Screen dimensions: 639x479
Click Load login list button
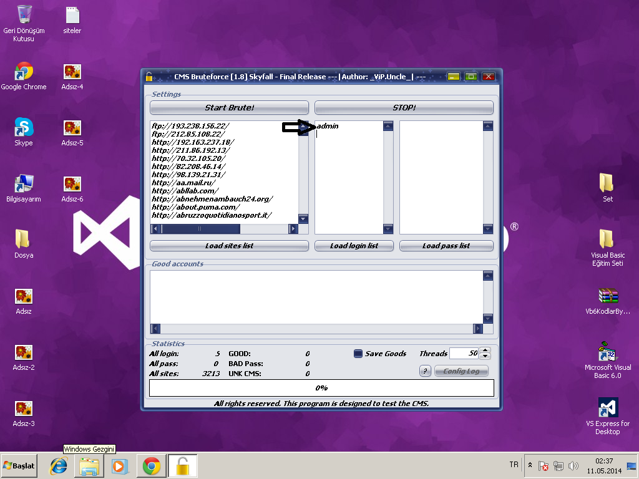coord(354,246)
